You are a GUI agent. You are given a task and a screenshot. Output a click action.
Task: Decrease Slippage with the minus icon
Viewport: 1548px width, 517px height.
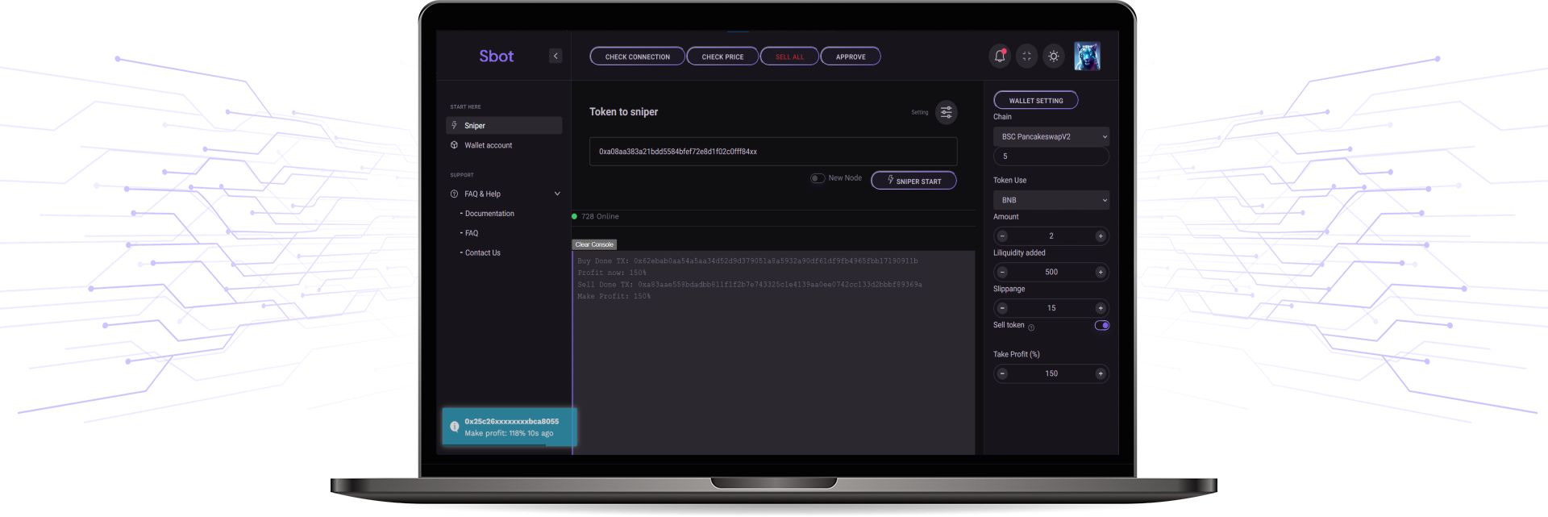(1002, 308)
